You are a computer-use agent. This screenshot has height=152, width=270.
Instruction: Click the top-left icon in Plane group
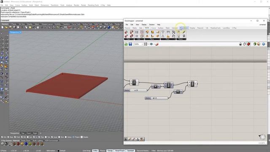click(147, 32)
